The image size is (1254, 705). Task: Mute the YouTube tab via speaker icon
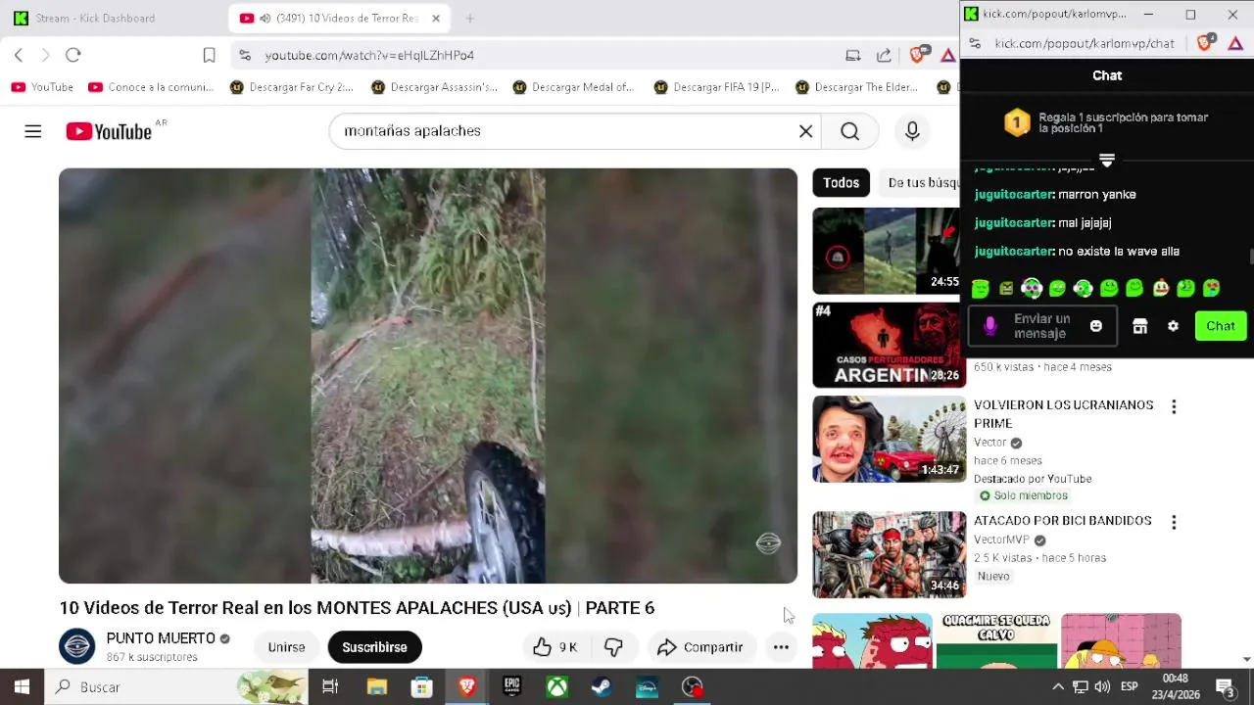(x=265, y=19)
